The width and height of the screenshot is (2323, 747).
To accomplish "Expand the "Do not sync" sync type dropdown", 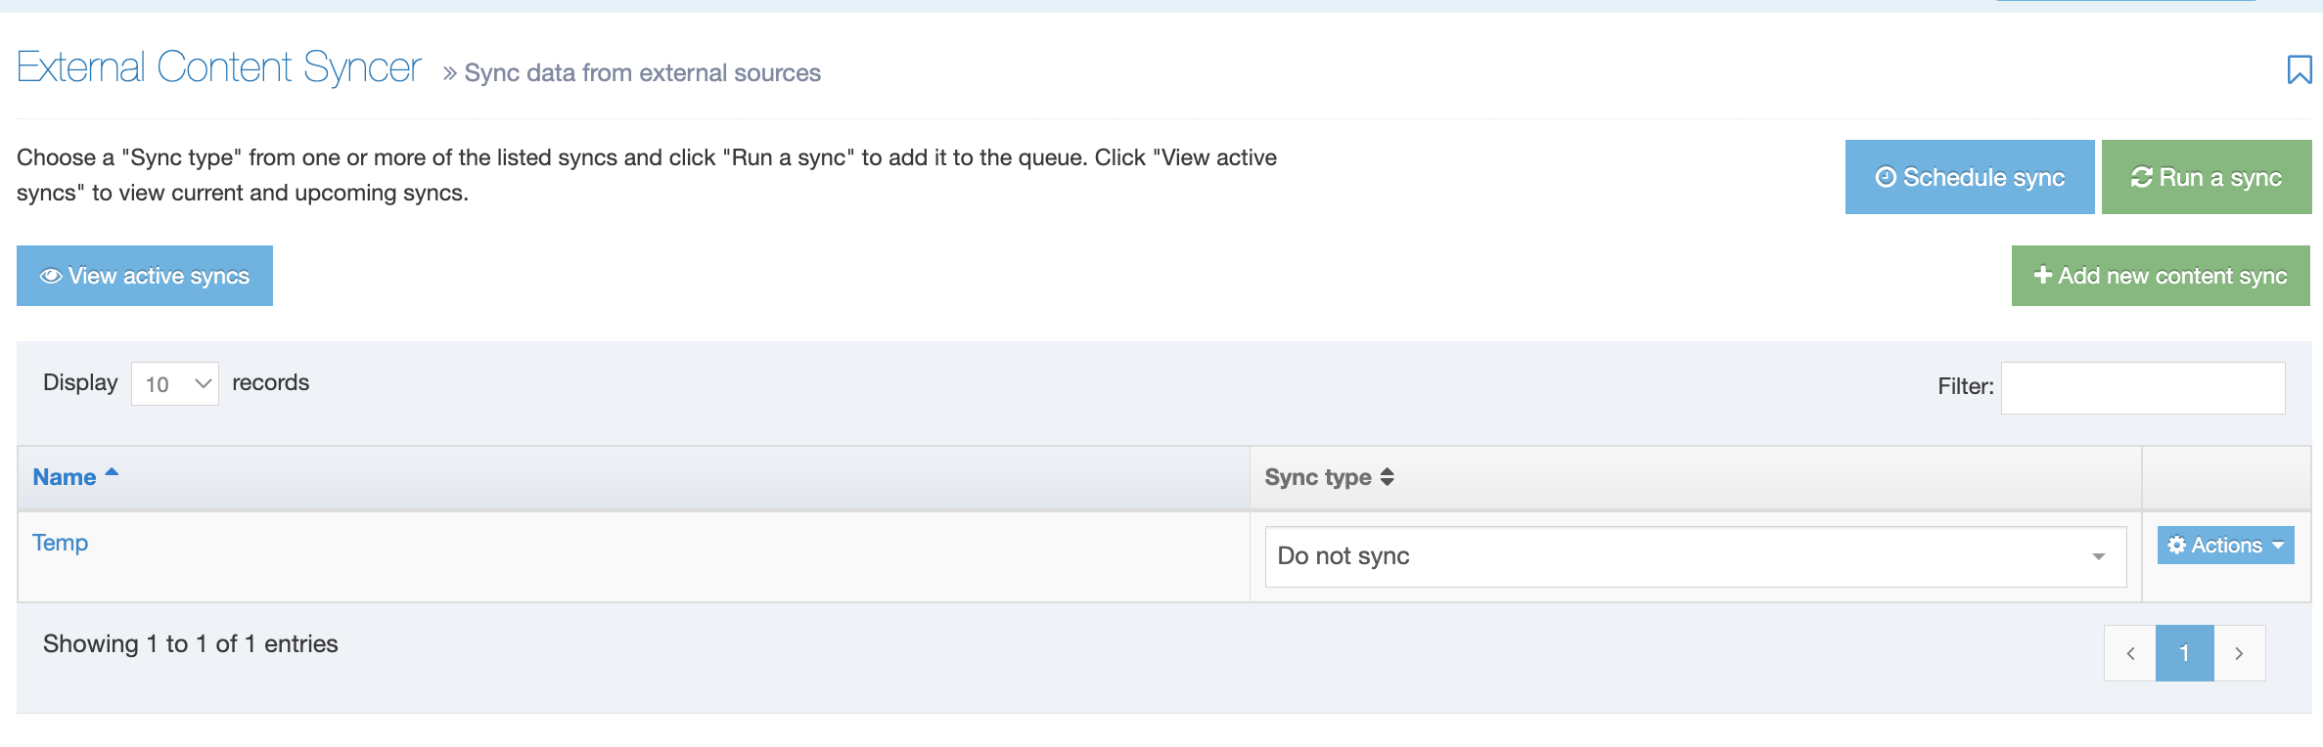I will click(x=1695, y=556).
